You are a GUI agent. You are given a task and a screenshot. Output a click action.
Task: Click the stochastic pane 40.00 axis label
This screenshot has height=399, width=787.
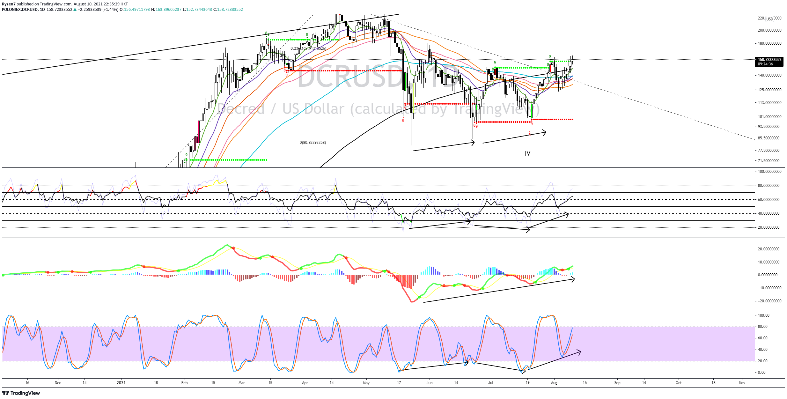pos(763,350)
